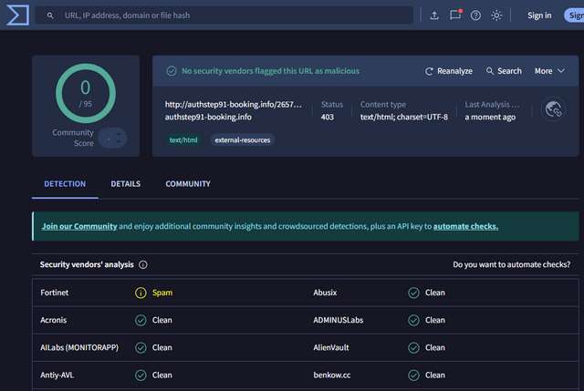Click the Sign in link
Image resolution: width=584 pixels, height=391 pixels.
click(x=539, y=15)
